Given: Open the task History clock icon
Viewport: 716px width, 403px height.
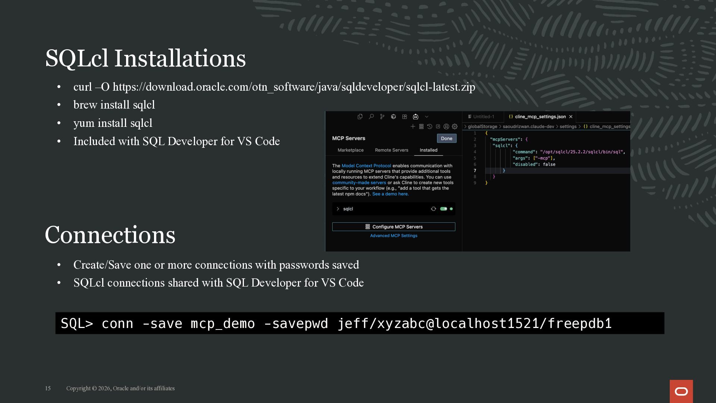Looking at the screenshot, I should 430,126.
